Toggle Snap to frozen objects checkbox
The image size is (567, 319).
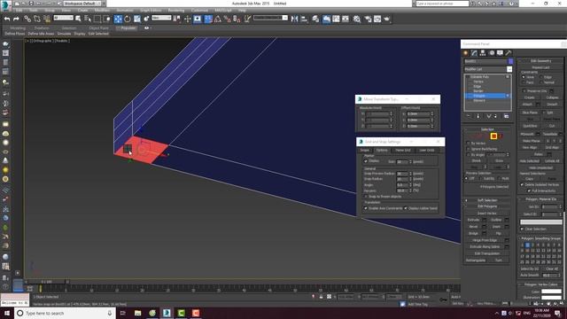click(366, 197)
